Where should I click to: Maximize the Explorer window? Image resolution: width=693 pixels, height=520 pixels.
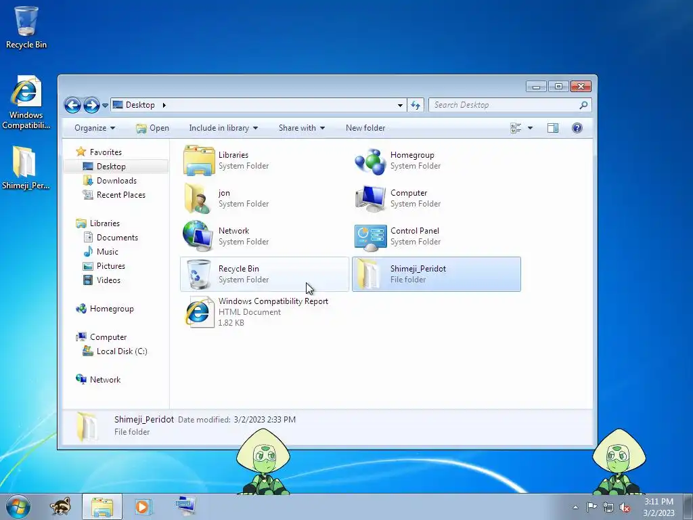tap(558, 86)
